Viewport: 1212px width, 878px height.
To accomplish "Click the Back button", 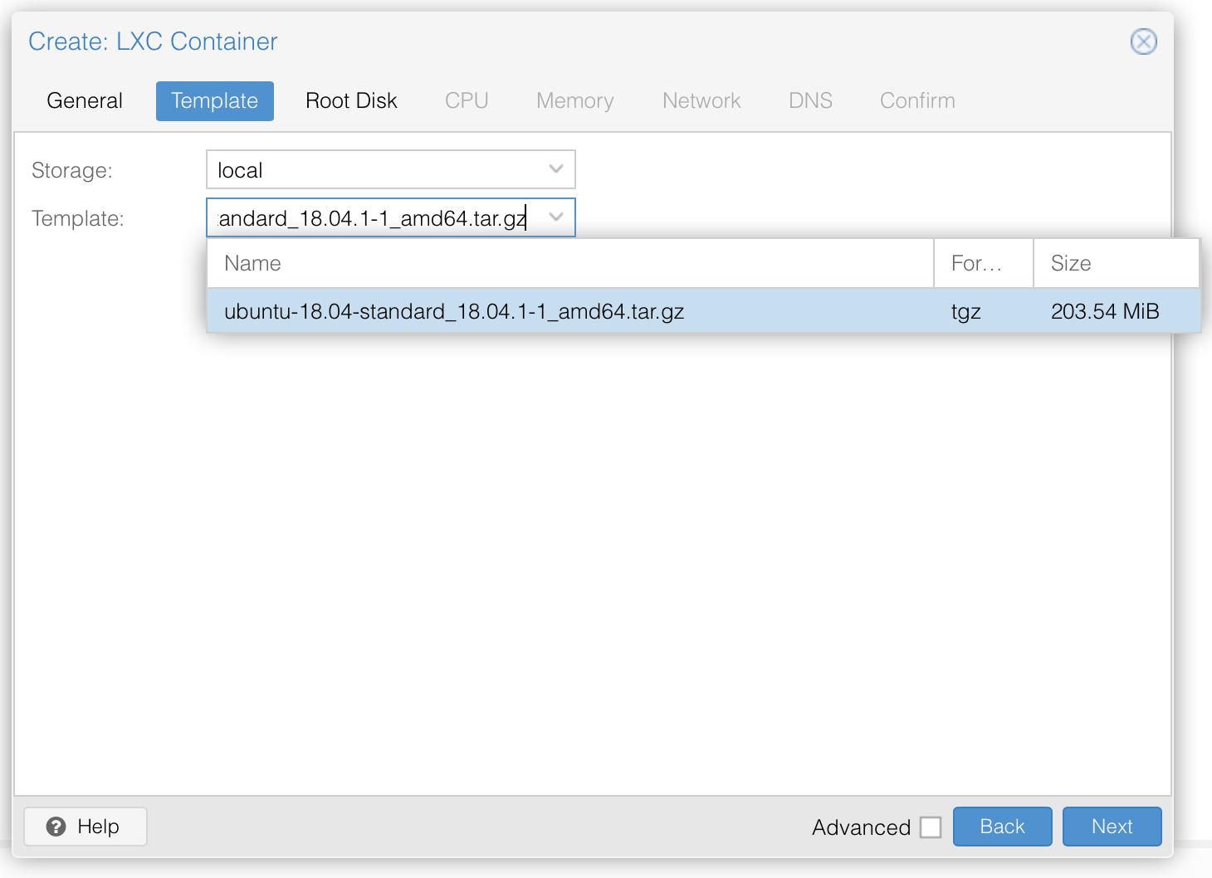I will click(x=1002, y=827).
